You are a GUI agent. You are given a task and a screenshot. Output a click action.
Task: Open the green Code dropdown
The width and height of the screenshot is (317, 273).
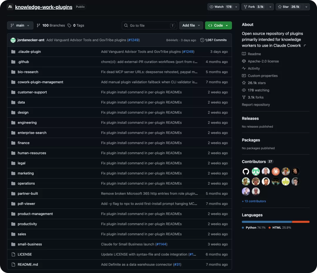(218, 26)
